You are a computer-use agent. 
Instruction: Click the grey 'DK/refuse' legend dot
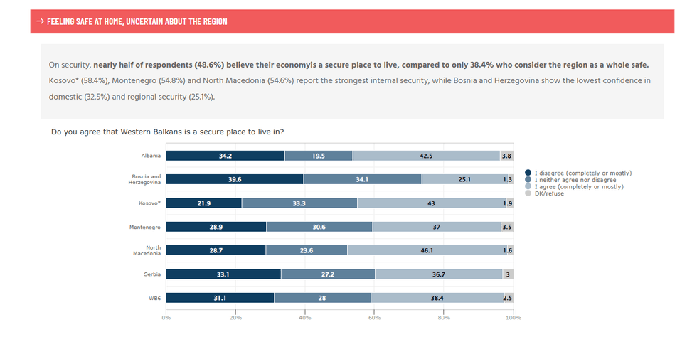click(x=528, y=193)
